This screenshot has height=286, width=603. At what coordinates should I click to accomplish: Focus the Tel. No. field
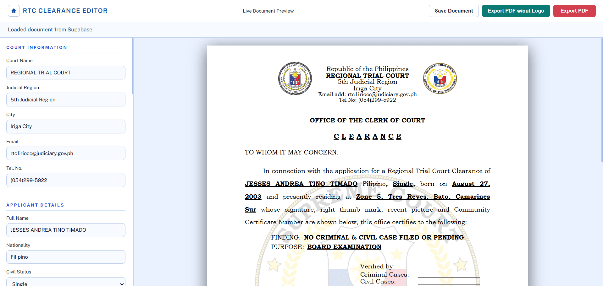tap(66, 180)
